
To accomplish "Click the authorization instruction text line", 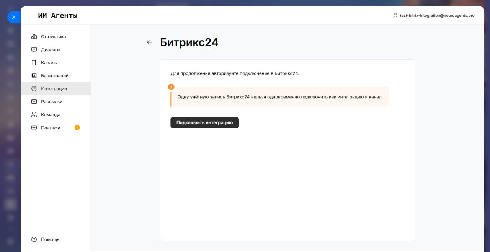I will (235, 73).
